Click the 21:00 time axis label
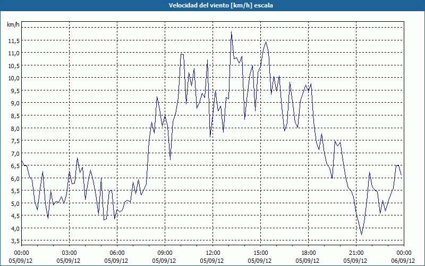425x266 pixels. (356, 253)
